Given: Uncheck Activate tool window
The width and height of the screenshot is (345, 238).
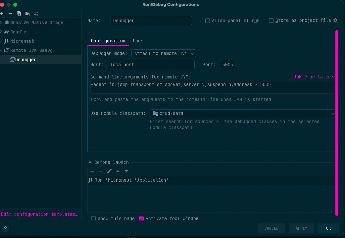Looking at the screenshot, I should tap(141, 218).
